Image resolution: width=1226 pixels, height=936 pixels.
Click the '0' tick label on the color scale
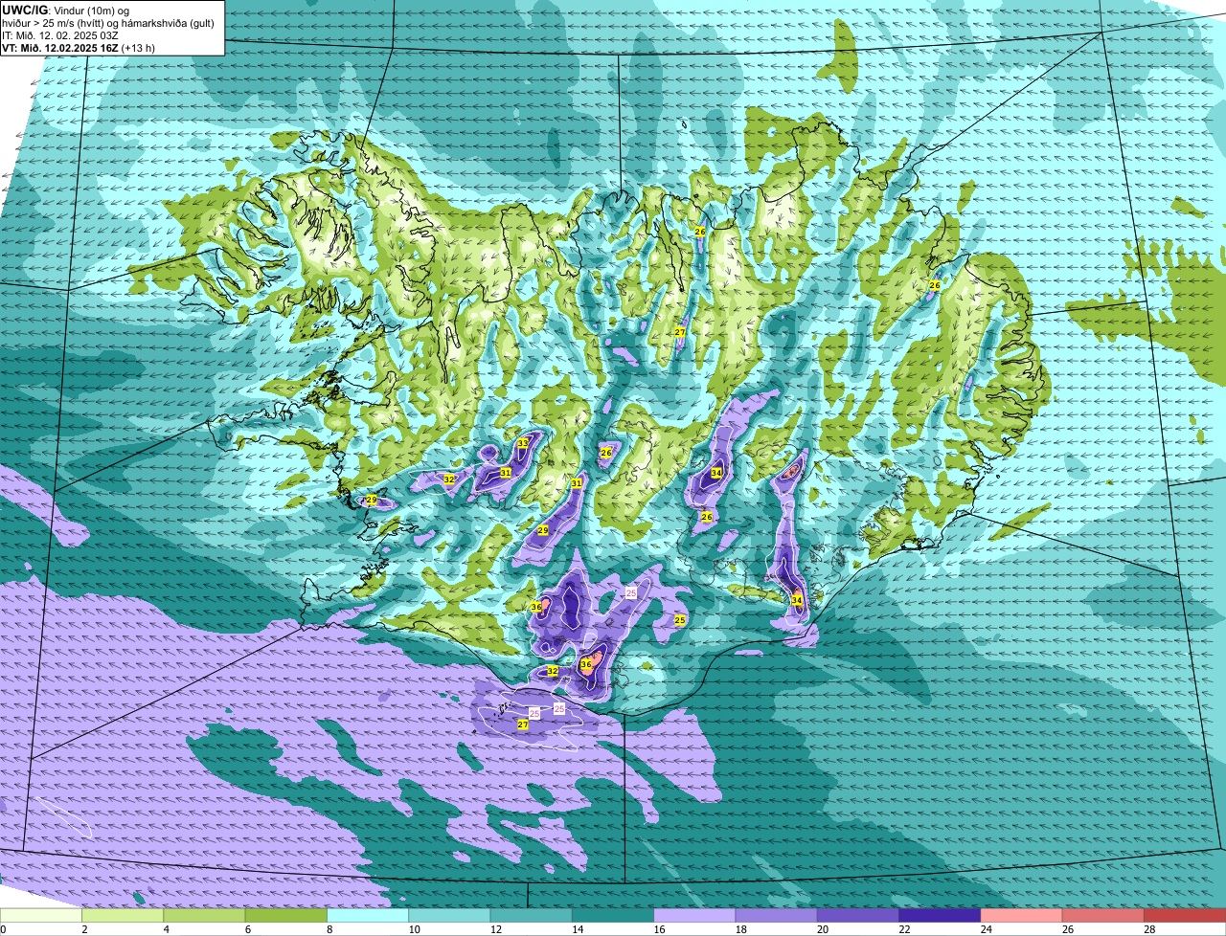coord(3,929)
